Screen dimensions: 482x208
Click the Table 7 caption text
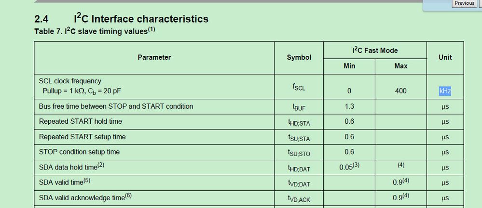(x=95, y=31)
